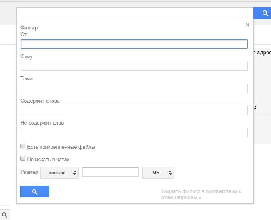Click the blue search icon in top bar

(265, 13)
